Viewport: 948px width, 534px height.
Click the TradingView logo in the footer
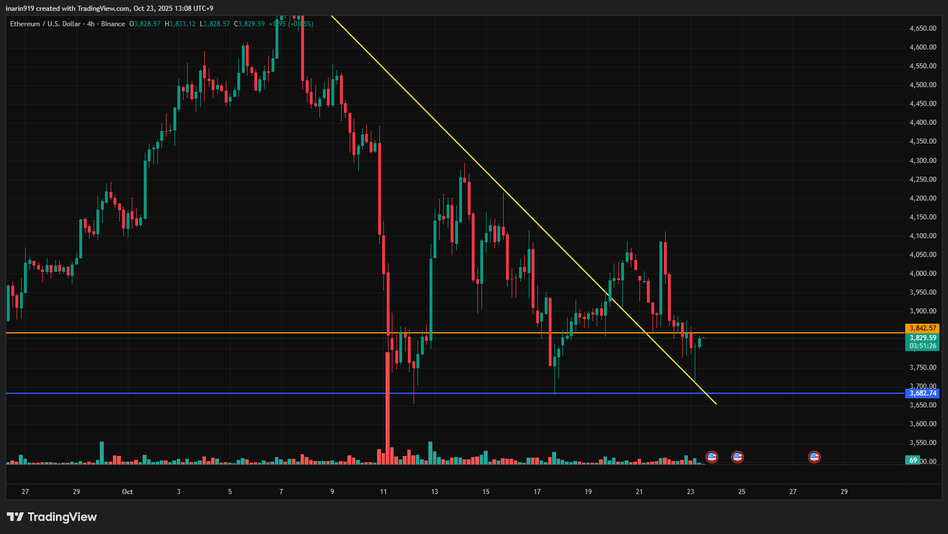click(x=52, y=517)
